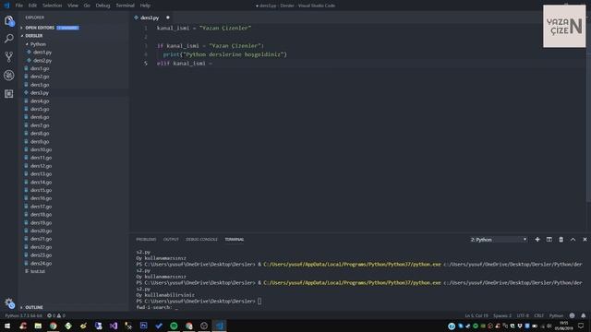Launch Chrome from the taskbar
Image resolution: width=591 pixels, height=332 pixels.
click(54, 326)
